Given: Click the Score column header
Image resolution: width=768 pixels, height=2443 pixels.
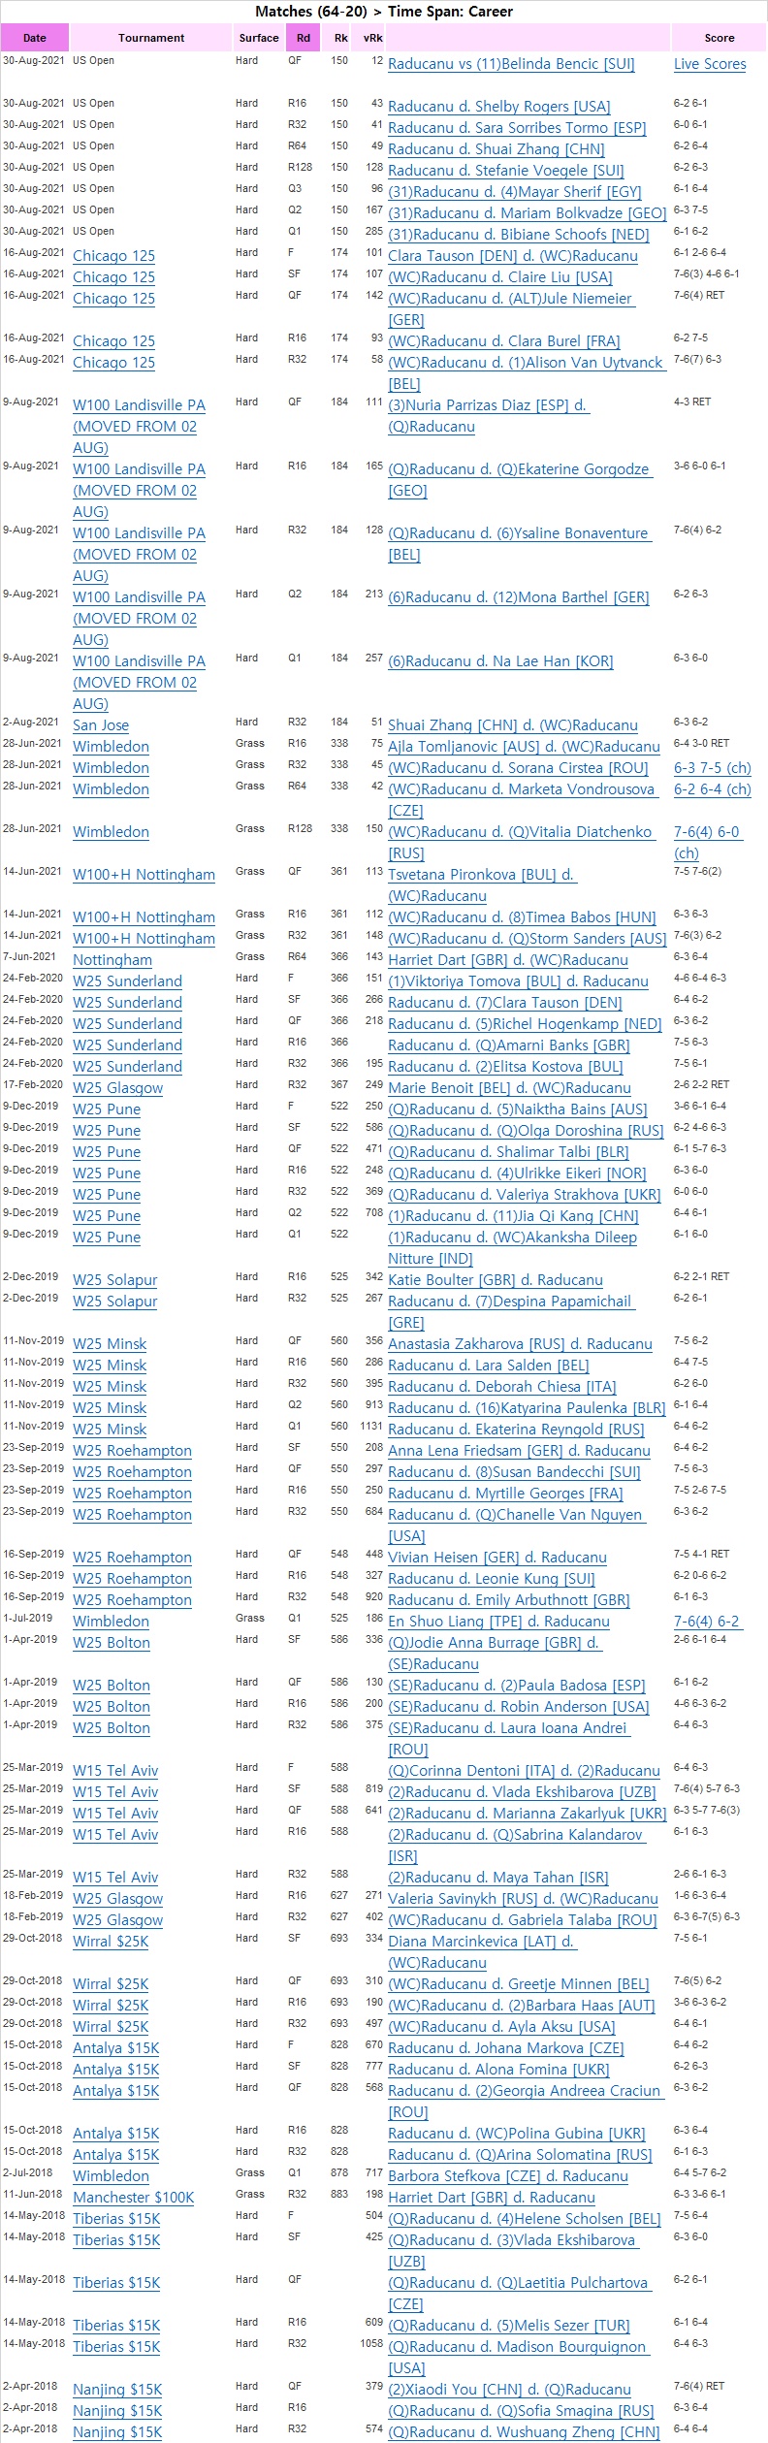Looking at the screenshot, I should point(719,38).
